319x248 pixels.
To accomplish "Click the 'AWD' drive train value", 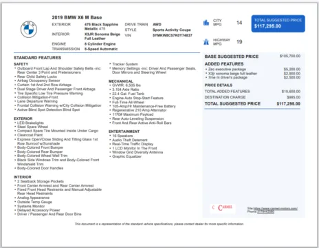I will click(157, 24).
